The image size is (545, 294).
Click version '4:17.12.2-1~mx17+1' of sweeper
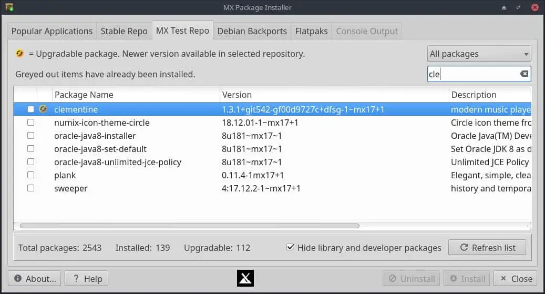[261, 188]
